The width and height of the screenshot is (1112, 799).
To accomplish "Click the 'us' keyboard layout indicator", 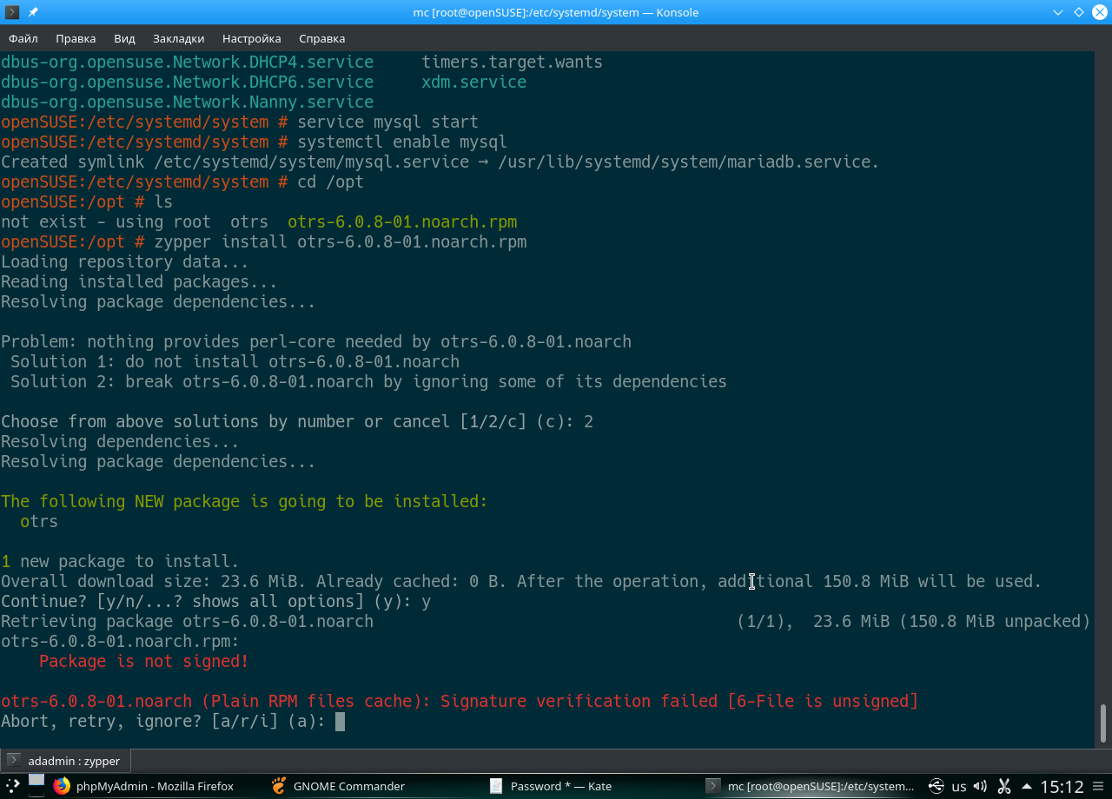I will pos(959,787).
